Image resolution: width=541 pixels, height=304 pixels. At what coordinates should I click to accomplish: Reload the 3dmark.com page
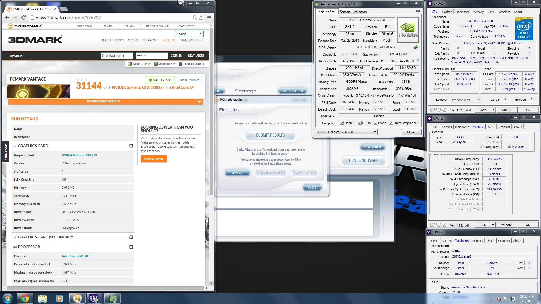click(x=24, y=17)
